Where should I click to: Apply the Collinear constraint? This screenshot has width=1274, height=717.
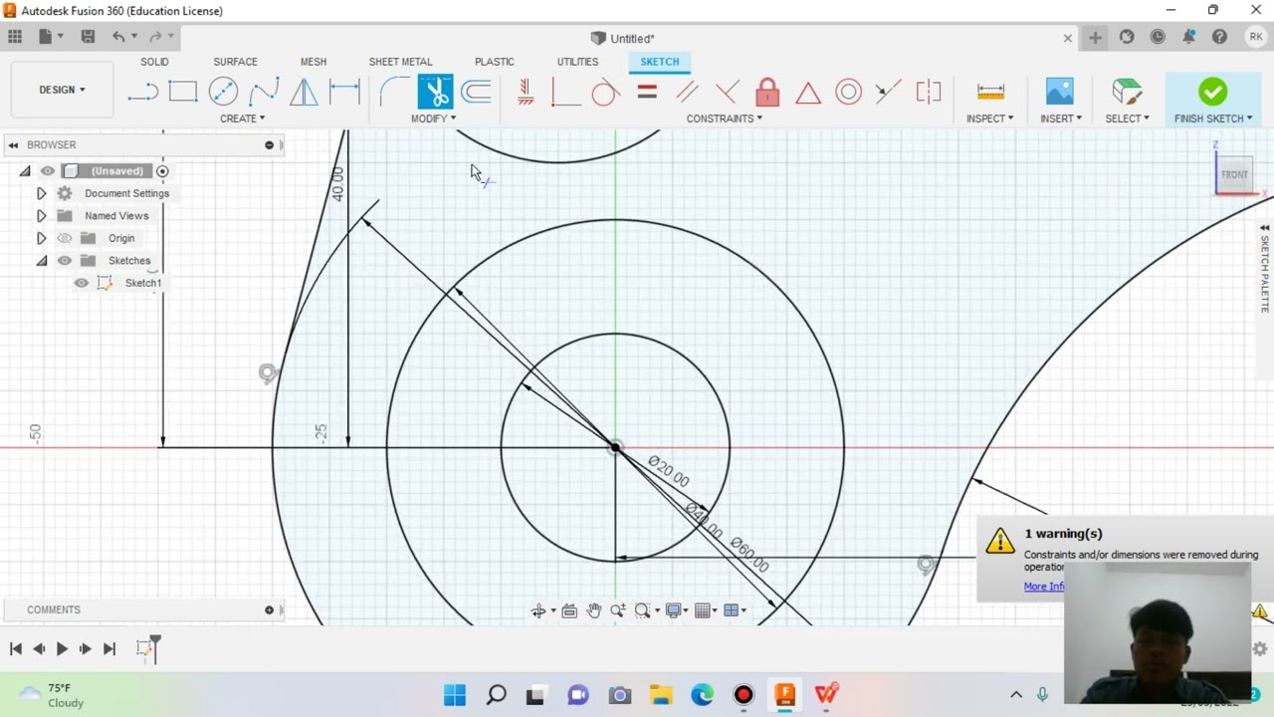888,93
